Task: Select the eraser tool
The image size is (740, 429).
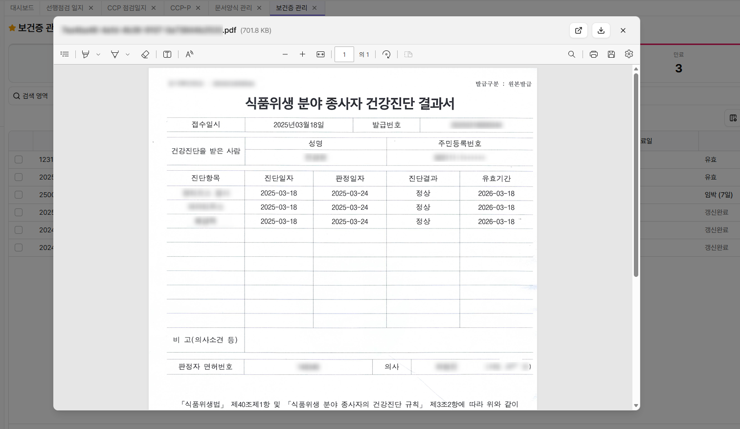Action: click(145, 54)
